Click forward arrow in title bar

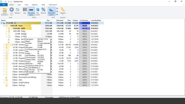[x=8, y=2]
